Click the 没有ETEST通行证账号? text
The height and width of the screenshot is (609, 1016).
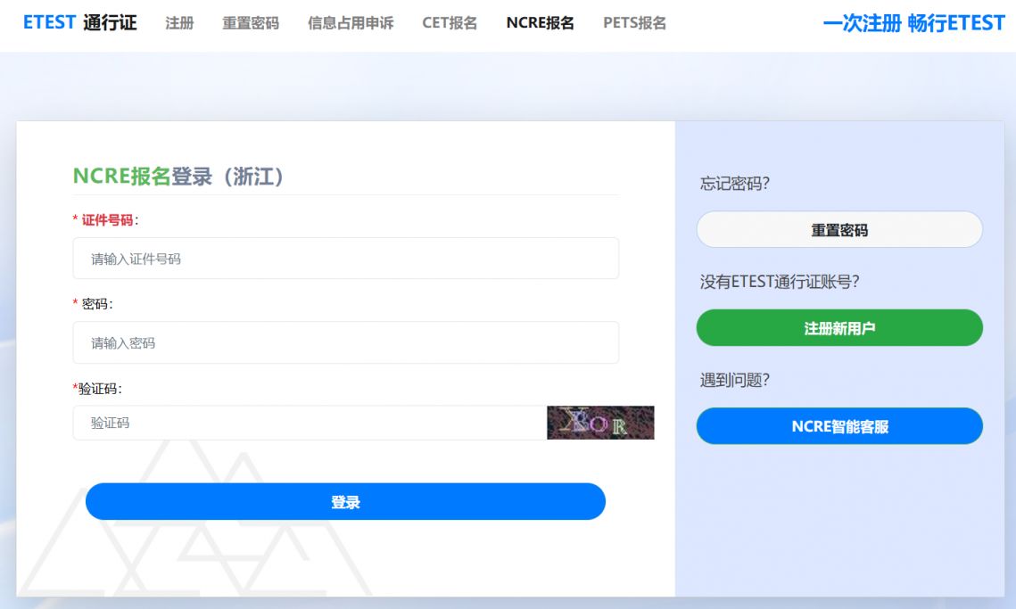tap(780, 282)
